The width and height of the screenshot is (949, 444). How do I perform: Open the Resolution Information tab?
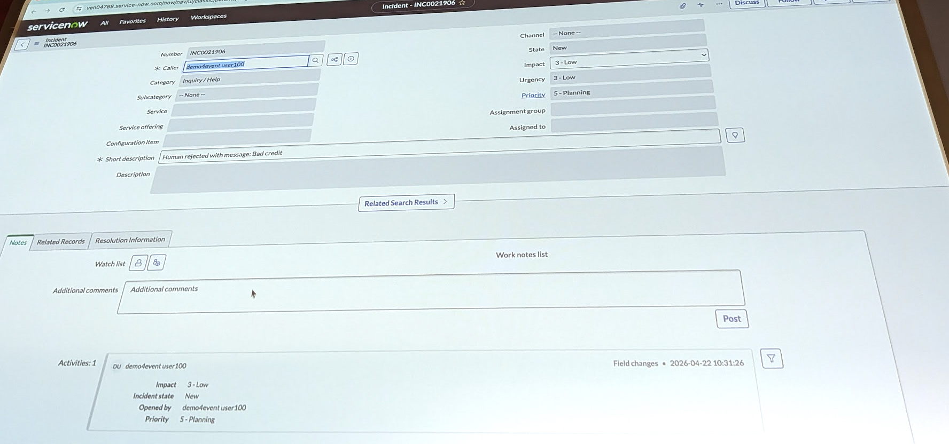click(x=130, y=240)
